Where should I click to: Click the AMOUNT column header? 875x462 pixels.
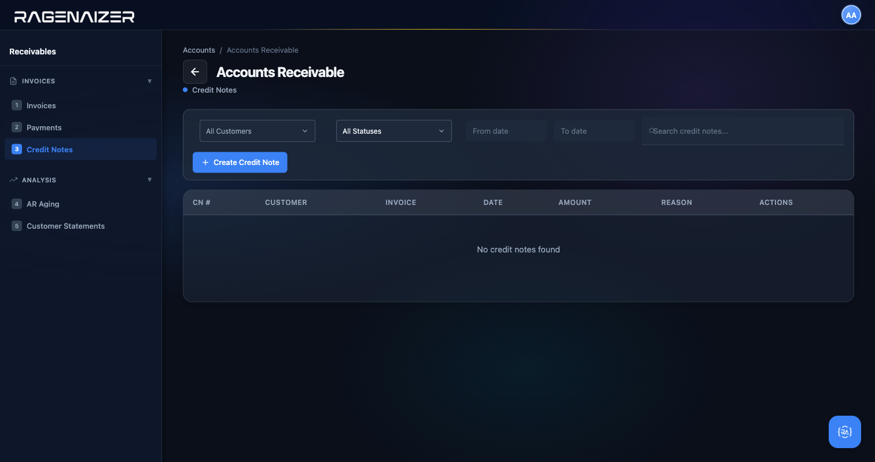[x=575, y=203]
